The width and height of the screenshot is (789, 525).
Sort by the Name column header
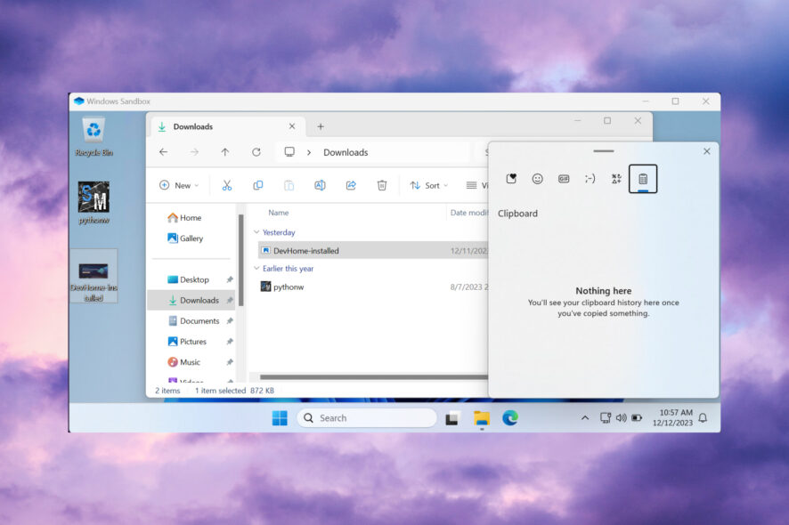click(x=278, y=213)
